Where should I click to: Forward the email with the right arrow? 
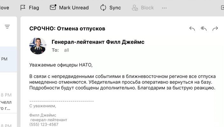pyautogui.click(x=215, y=29)
